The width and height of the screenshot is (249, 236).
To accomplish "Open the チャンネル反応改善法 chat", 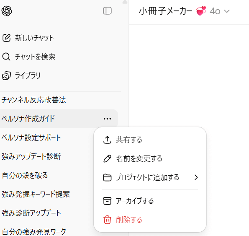I will (x=33, y=100).
